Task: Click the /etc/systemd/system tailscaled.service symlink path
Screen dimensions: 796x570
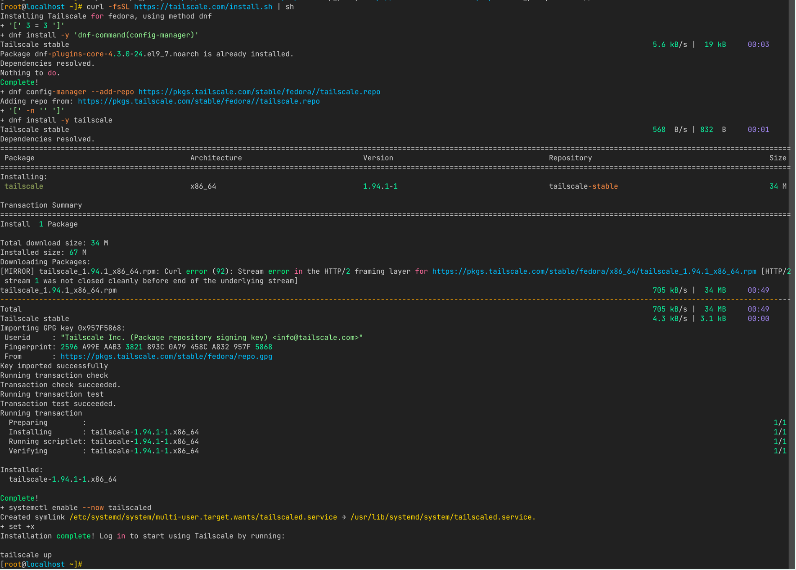Action: (x=203, y=517)
